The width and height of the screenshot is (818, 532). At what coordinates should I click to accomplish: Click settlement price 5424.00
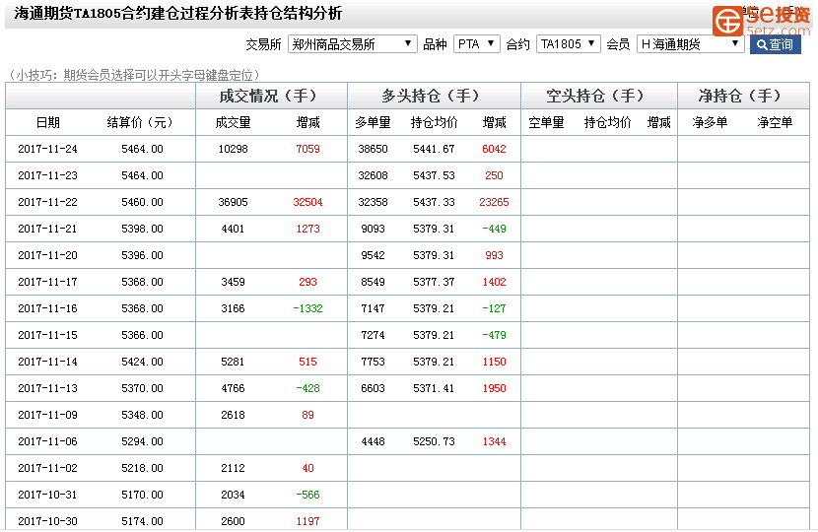(x=142, y=362)
